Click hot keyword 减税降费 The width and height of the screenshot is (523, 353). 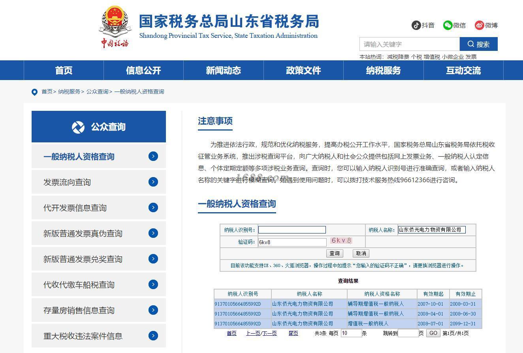(x=398, y=57)
